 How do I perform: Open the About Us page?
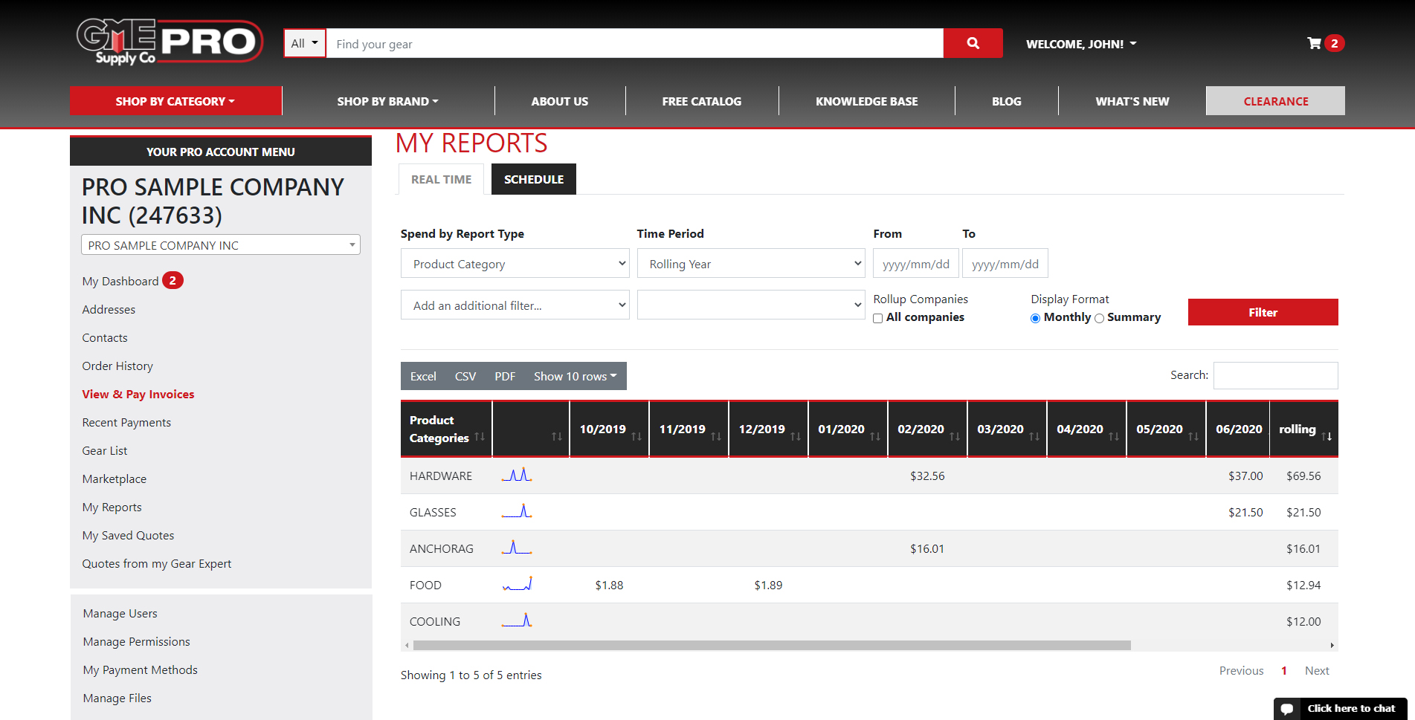click(560, 101)
